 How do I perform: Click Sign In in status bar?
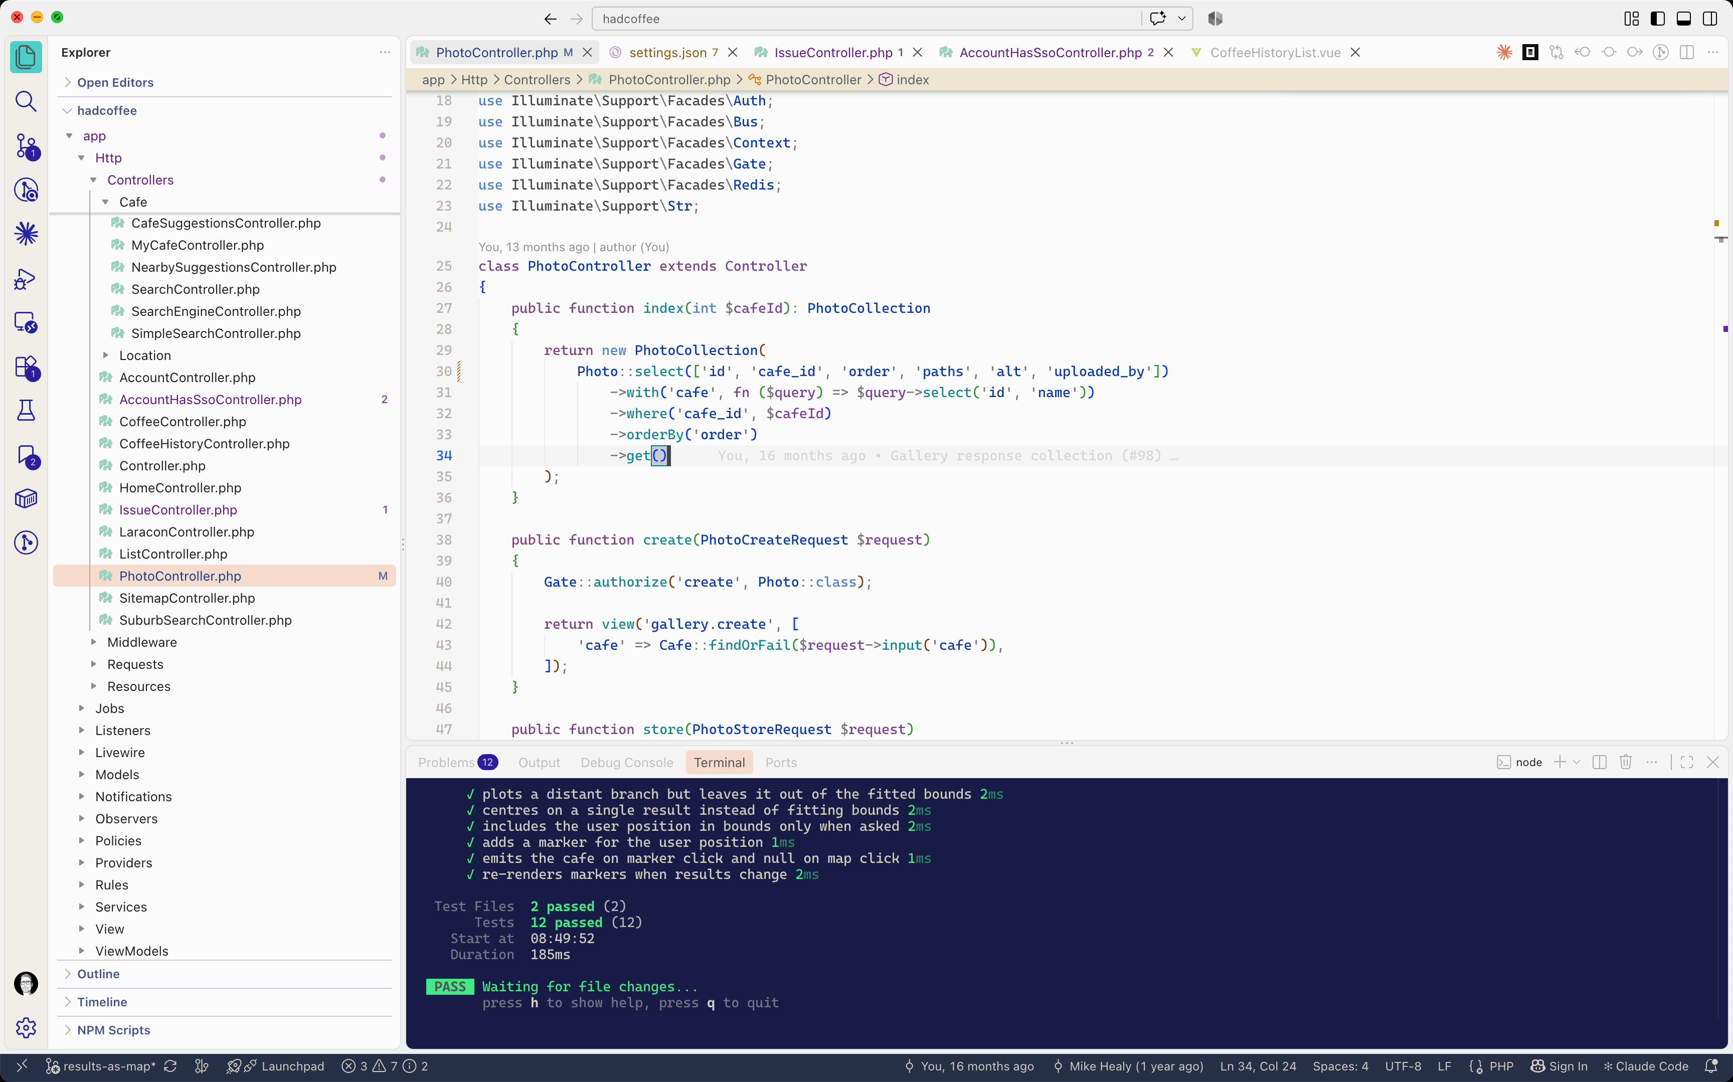tap(1559, 1066)
